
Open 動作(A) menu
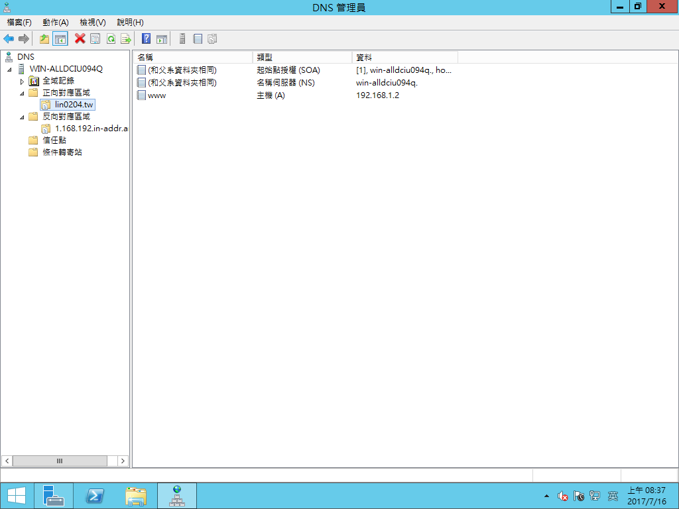[56, 23]
